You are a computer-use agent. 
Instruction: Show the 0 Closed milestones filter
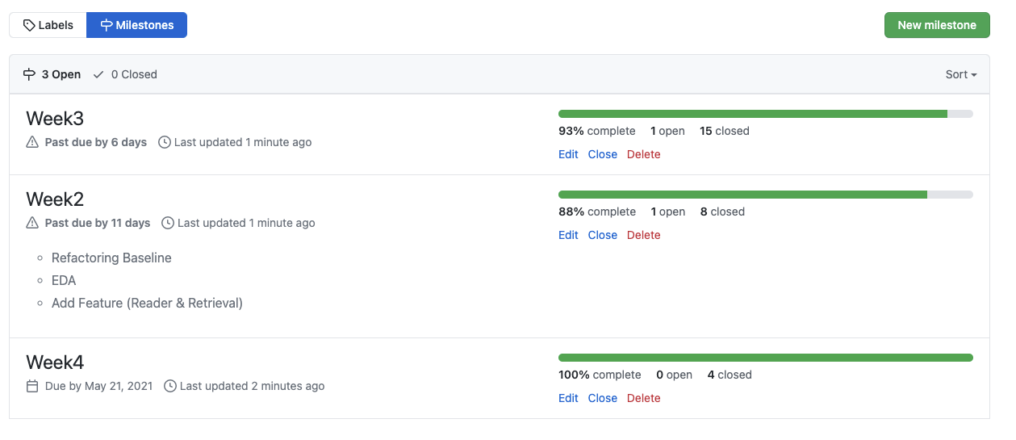pyautogui.click(x=125, y=74)
